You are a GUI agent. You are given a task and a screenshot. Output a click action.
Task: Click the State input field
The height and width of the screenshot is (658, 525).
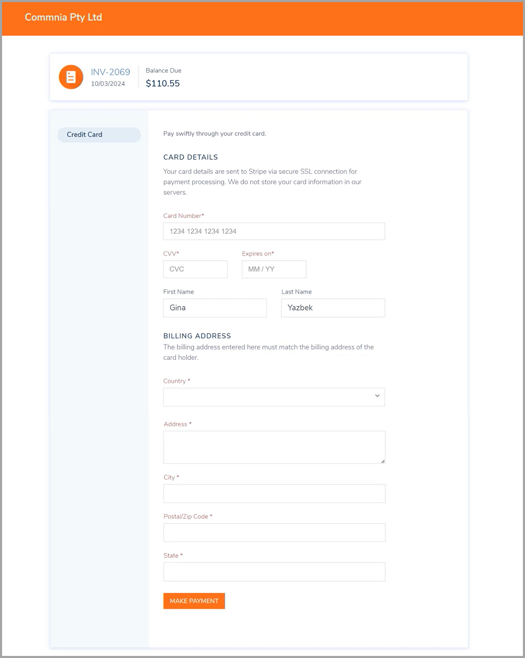pos(274,572)
